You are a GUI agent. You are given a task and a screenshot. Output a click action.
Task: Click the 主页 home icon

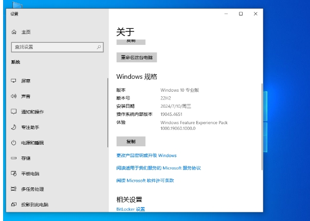click(x=14, y=32)
